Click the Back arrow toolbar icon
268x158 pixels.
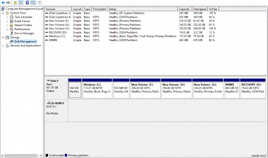pyautogui.click(x=3, y=3)
